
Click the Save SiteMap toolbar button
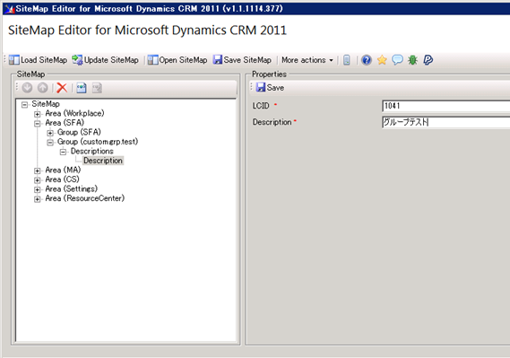[x=242, y=60]
